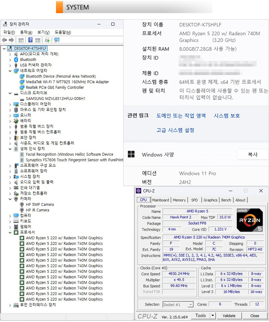Collapse the 프로세서 tree node

pos(10,232)
